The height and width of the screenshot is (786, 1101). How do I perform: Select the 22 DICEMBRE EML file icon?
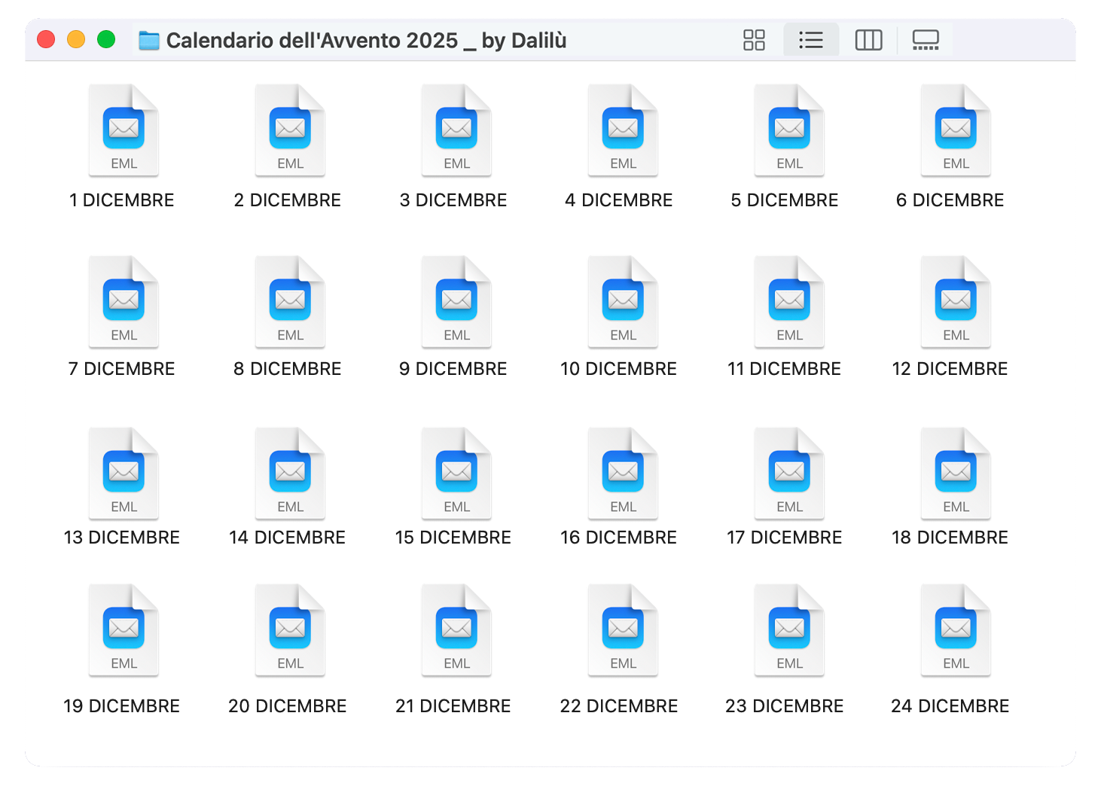click(624, 630)
